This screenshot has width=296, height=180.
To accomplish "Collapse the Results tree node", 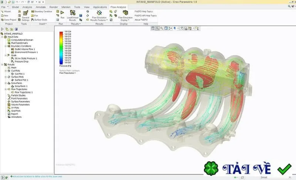I will click(2, 65).
